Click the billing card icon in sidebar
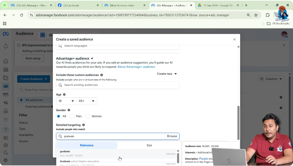Screen dimensions: 293x166 [6, 94]
